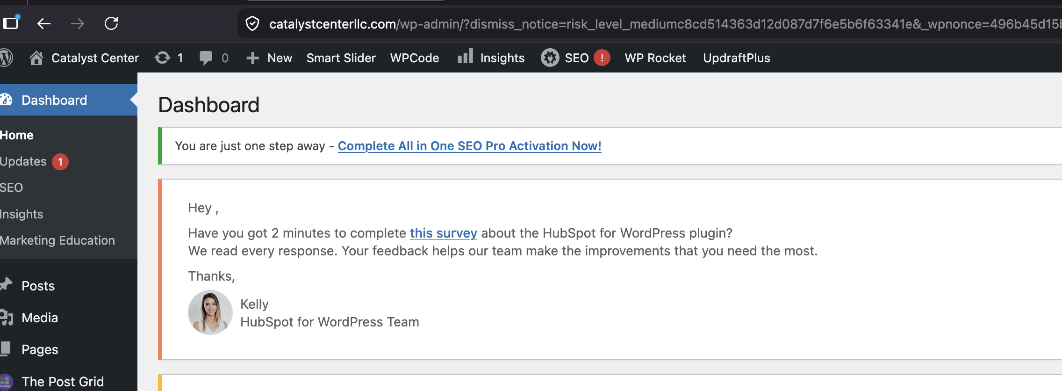Click the browser forward arrow
1062x391 pixels.
[78, 23]
